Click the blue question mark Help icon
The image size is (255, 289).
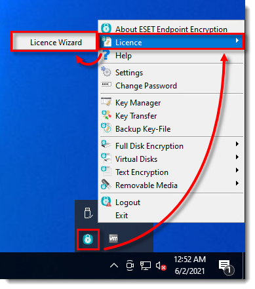pos(106,54)
